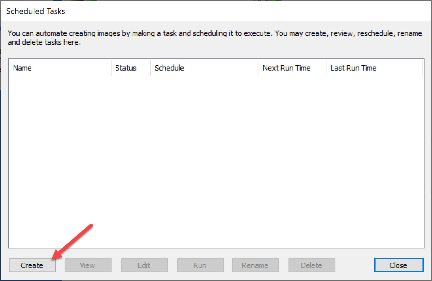Click divider between Next Run and Last Run
The width and height of the screenshot is (432, 281).
[327, 68]
